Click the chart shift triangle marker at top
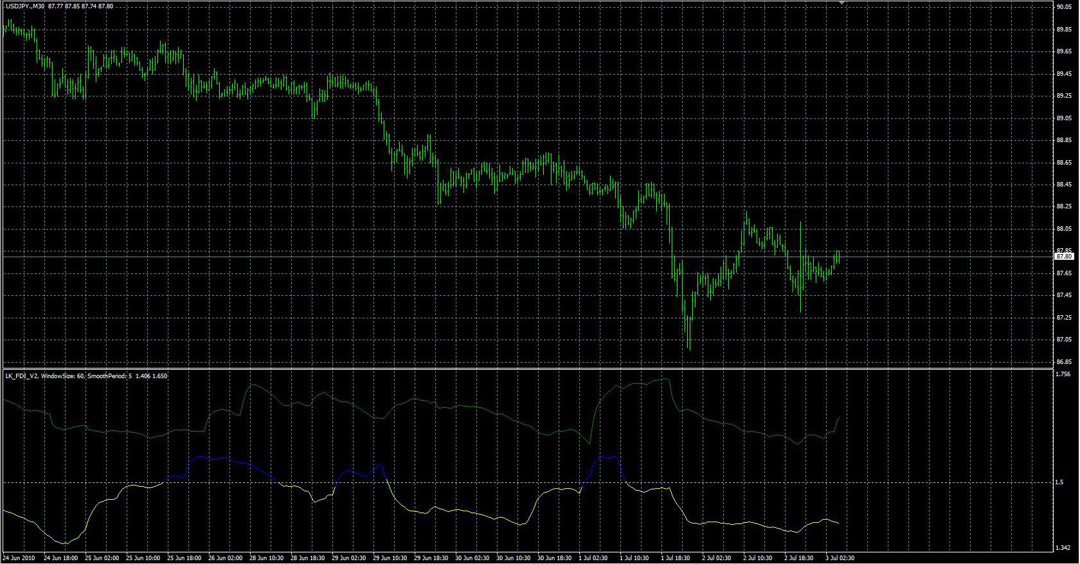This screenshot has width=1080, height=564. pyautogui.click(x=842, y=3)
